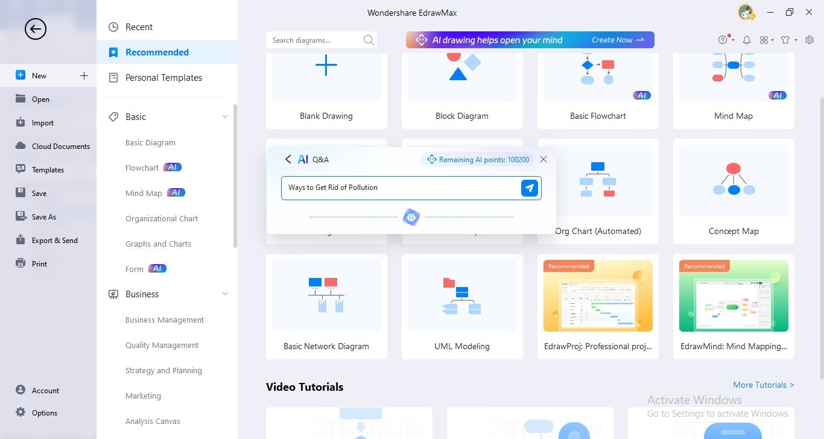
Task: Open Basic Network Diagram template
Action: tap(326, 306)
